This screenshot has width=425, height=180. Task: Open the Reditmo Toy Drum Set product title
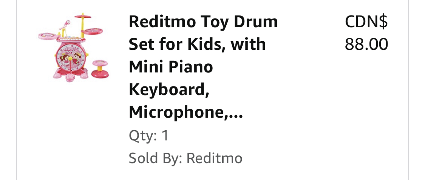203,67
